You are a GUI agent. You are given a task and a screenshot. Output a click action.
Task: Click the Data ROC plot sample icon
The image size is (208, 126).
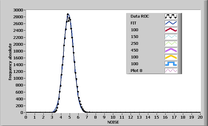point(171,16)
